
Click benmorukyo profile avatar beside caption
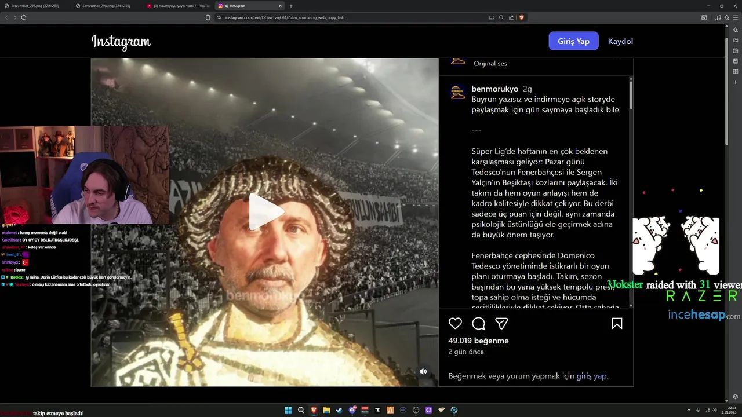[458, 92]
